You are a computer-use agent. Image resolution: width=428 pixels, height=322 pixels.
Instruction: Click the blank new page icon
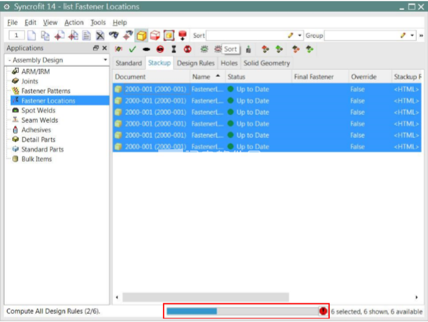32,36
